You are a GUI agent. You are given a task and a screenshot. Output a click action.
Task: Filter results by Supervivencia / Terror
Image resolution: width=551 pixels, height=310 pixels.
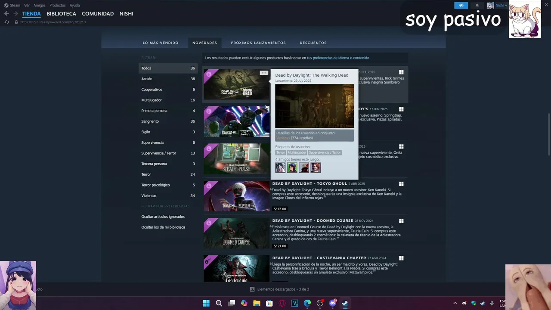168,153
